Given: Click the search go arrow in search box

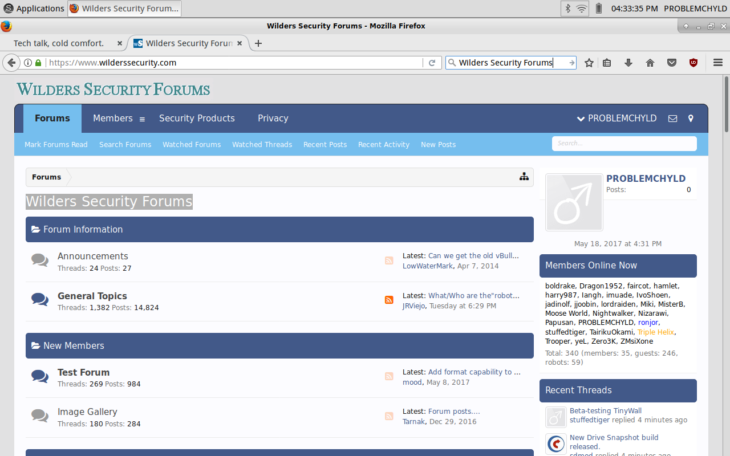Looking at the screenshot, I should pyautogui.click(x=571, y=63).
